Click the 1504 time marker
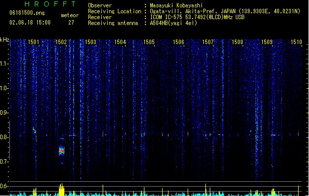The image size is (309, 196). [120, 42]
